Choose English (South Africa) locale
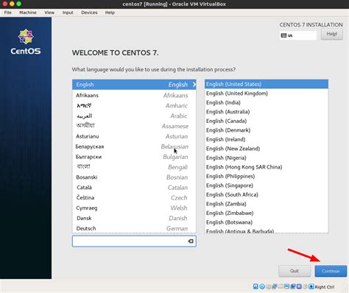Image resolution: width=349 pixels, height=293 pixels. (x=267, y=194)
